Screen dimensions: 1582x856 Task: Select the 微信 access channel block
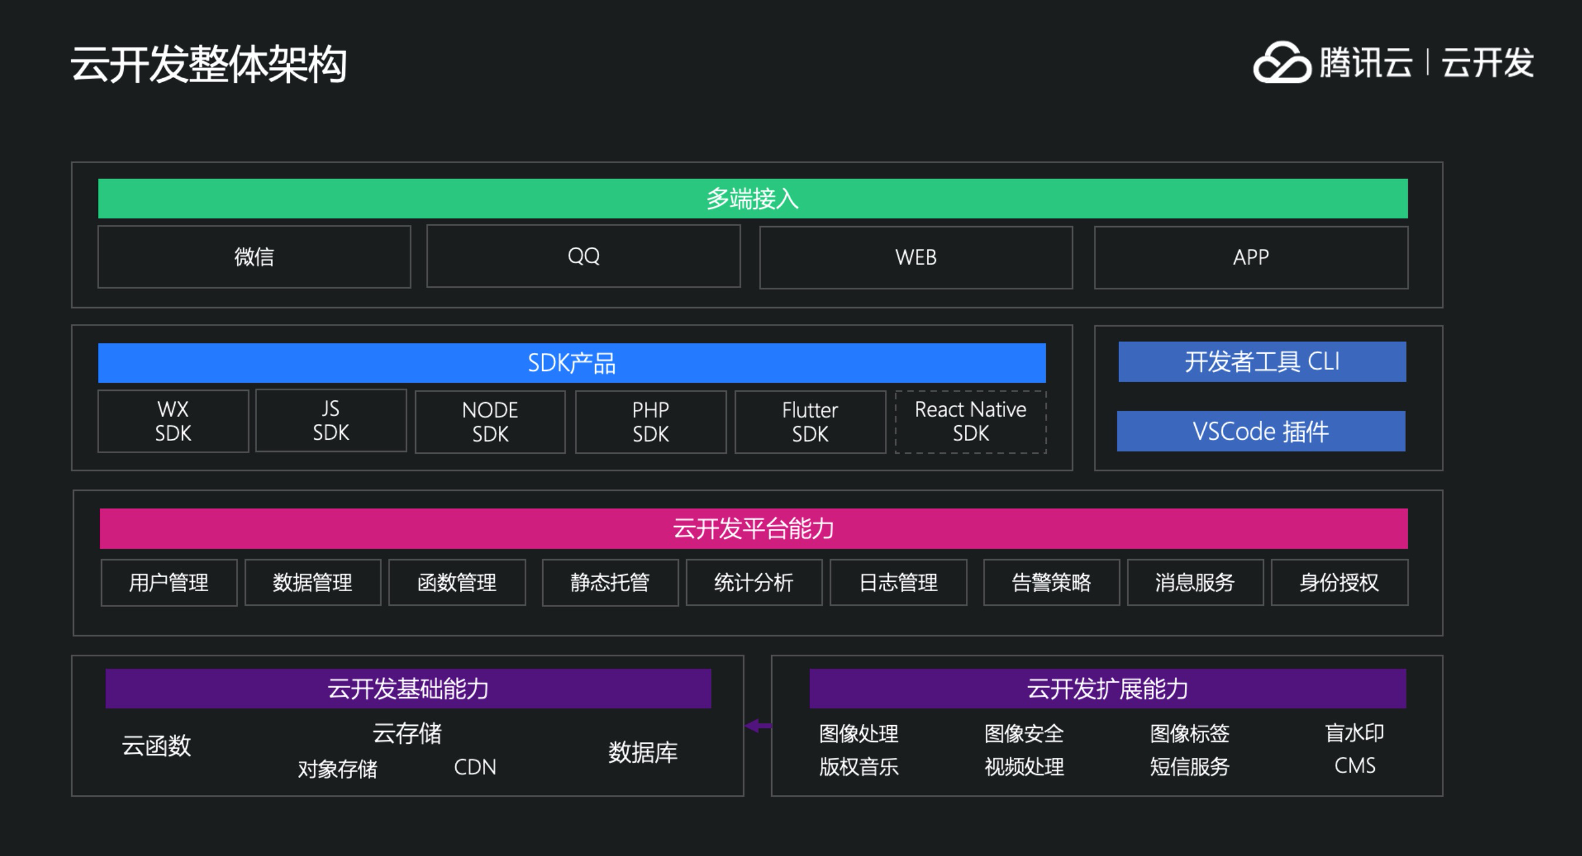coord(253,257)
